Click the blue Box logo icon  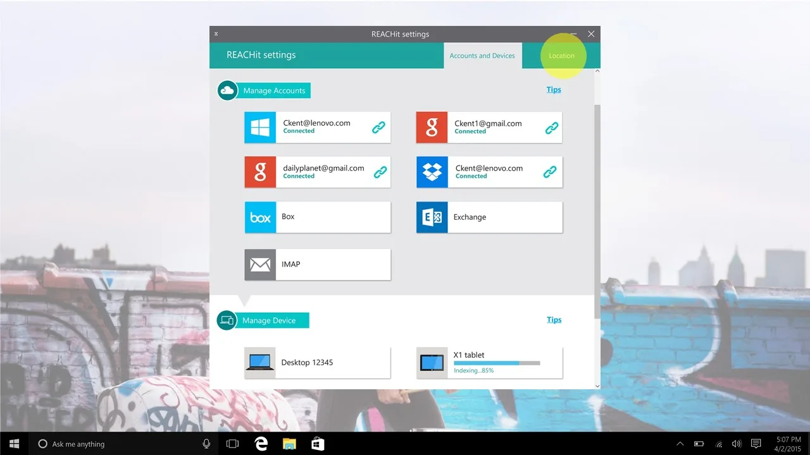pyautogui.click(x=260, y=217)
